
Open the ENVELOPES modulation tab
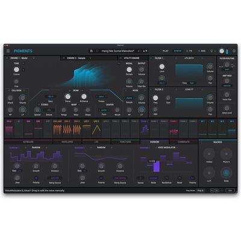(x=67, y=142)
